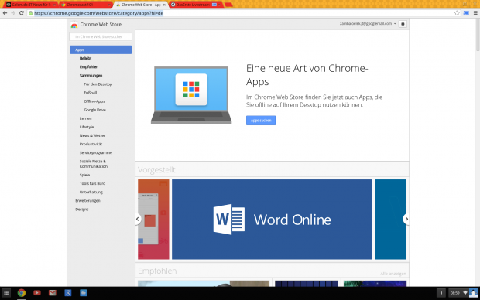Open Erweiterungen section
The image size is (480, 300).
pos(87,200)
